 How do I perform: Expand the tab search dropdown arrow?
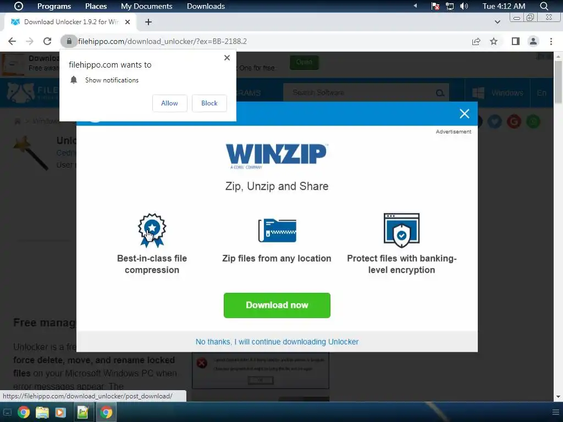coord(497,22)
